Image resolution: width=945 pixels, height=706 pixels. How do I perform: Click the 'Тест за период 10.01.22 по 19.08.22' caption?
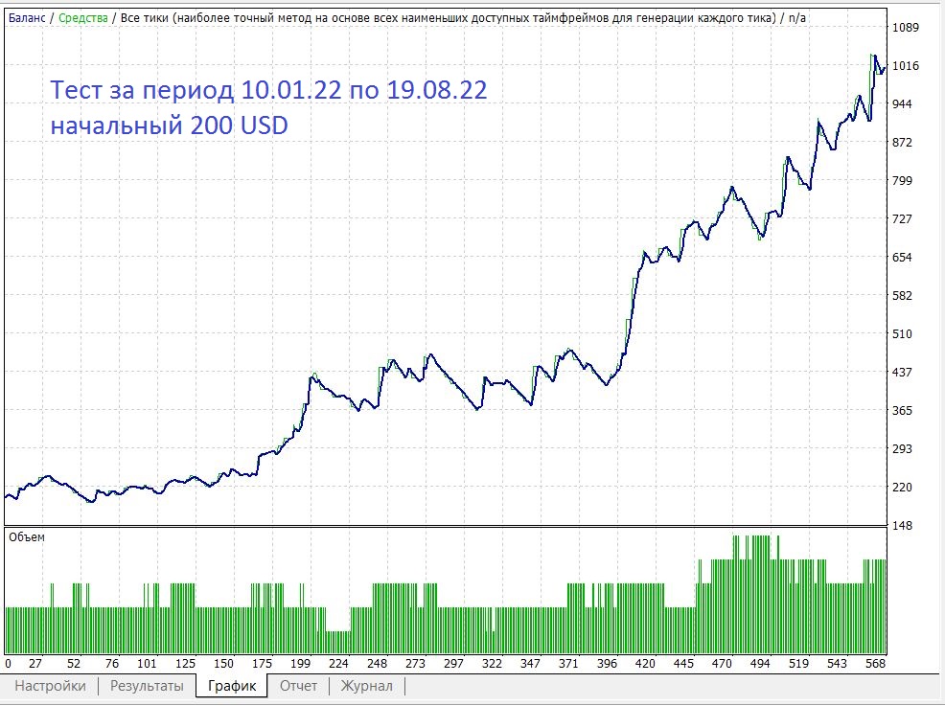tap(268, 90)
